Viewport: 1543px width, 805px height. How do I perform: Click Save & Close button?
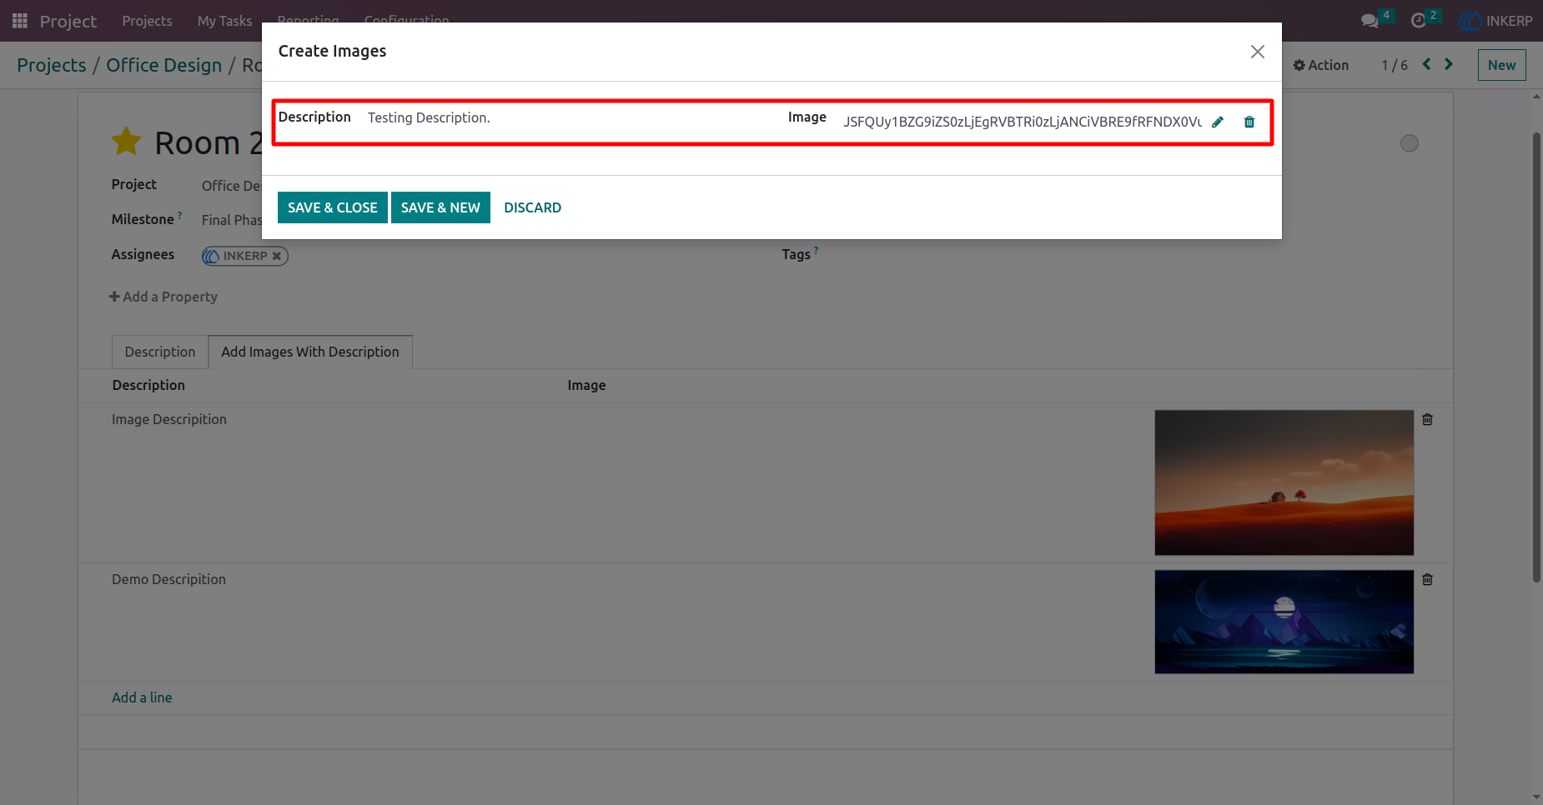tap(333, 207)
